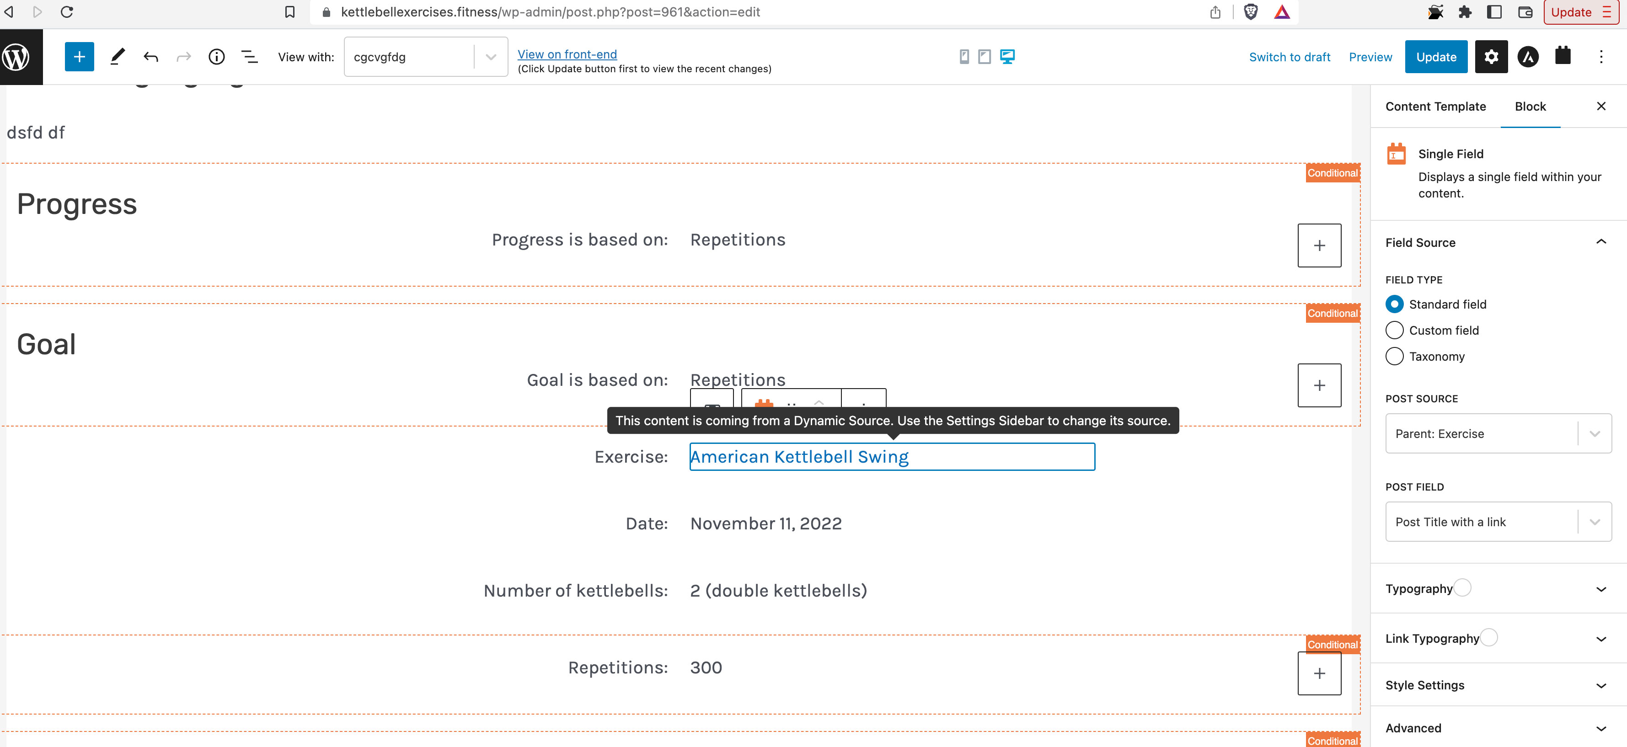This screenshot has width=1627, height=747.
Task: Click Switch to draft
Action: pyautogui.click(x=1290, y=57)
